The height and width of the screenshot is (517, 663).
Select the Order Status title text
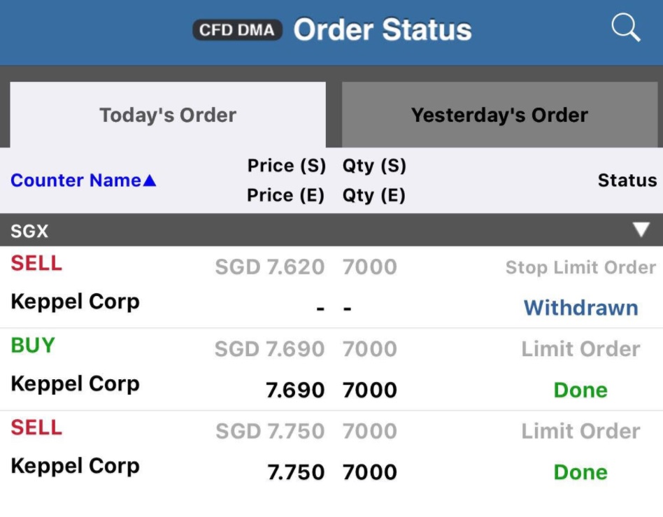pos(383,29)
